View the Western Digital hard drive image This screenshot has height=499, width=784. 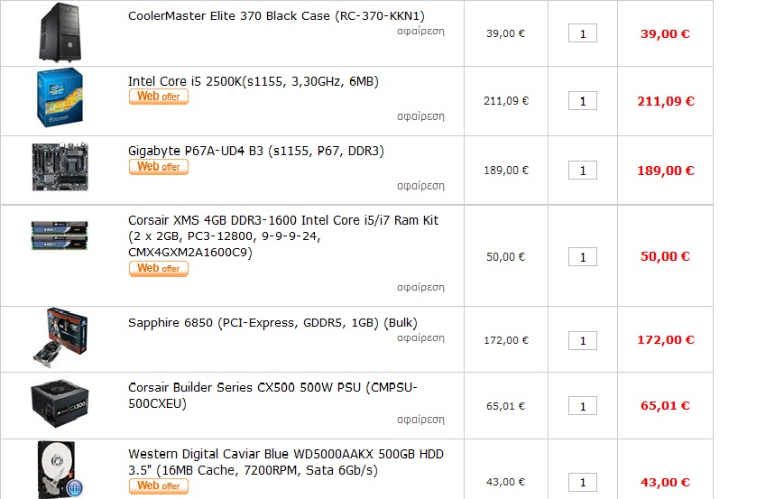(60, 469)
